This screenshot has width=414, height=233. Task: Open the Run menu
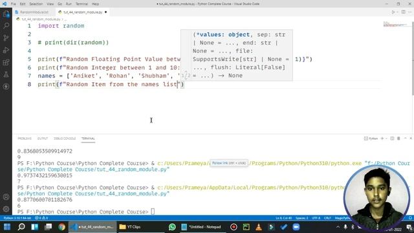coord(69,4)
